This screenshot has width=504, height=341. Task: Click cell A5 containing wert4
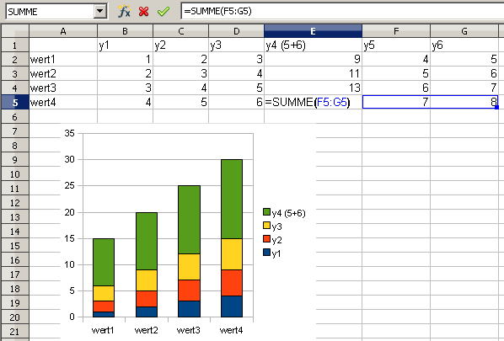63,103
